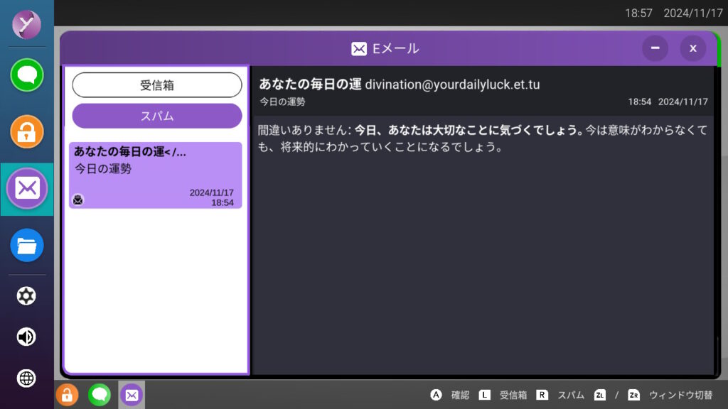Open the 受信箱 inbox tab
The width and height of the screenshot is (728, 409).
pyautogui.click(x=157, y=85)
